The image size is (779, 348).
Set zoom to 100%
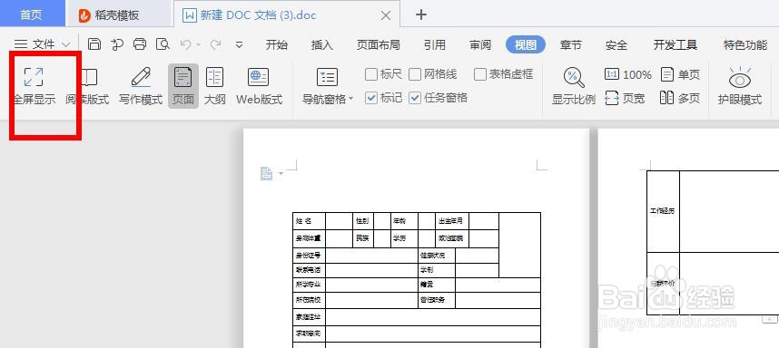tap(628, 75)
